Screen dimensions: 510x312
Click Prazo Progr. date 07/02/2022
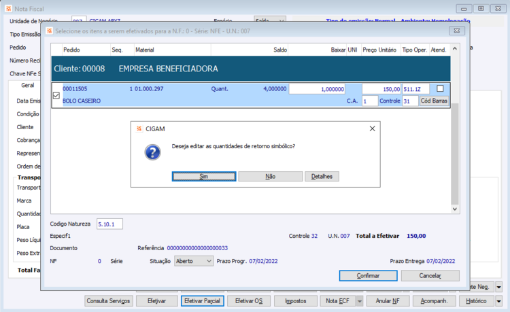click(263, 261)
